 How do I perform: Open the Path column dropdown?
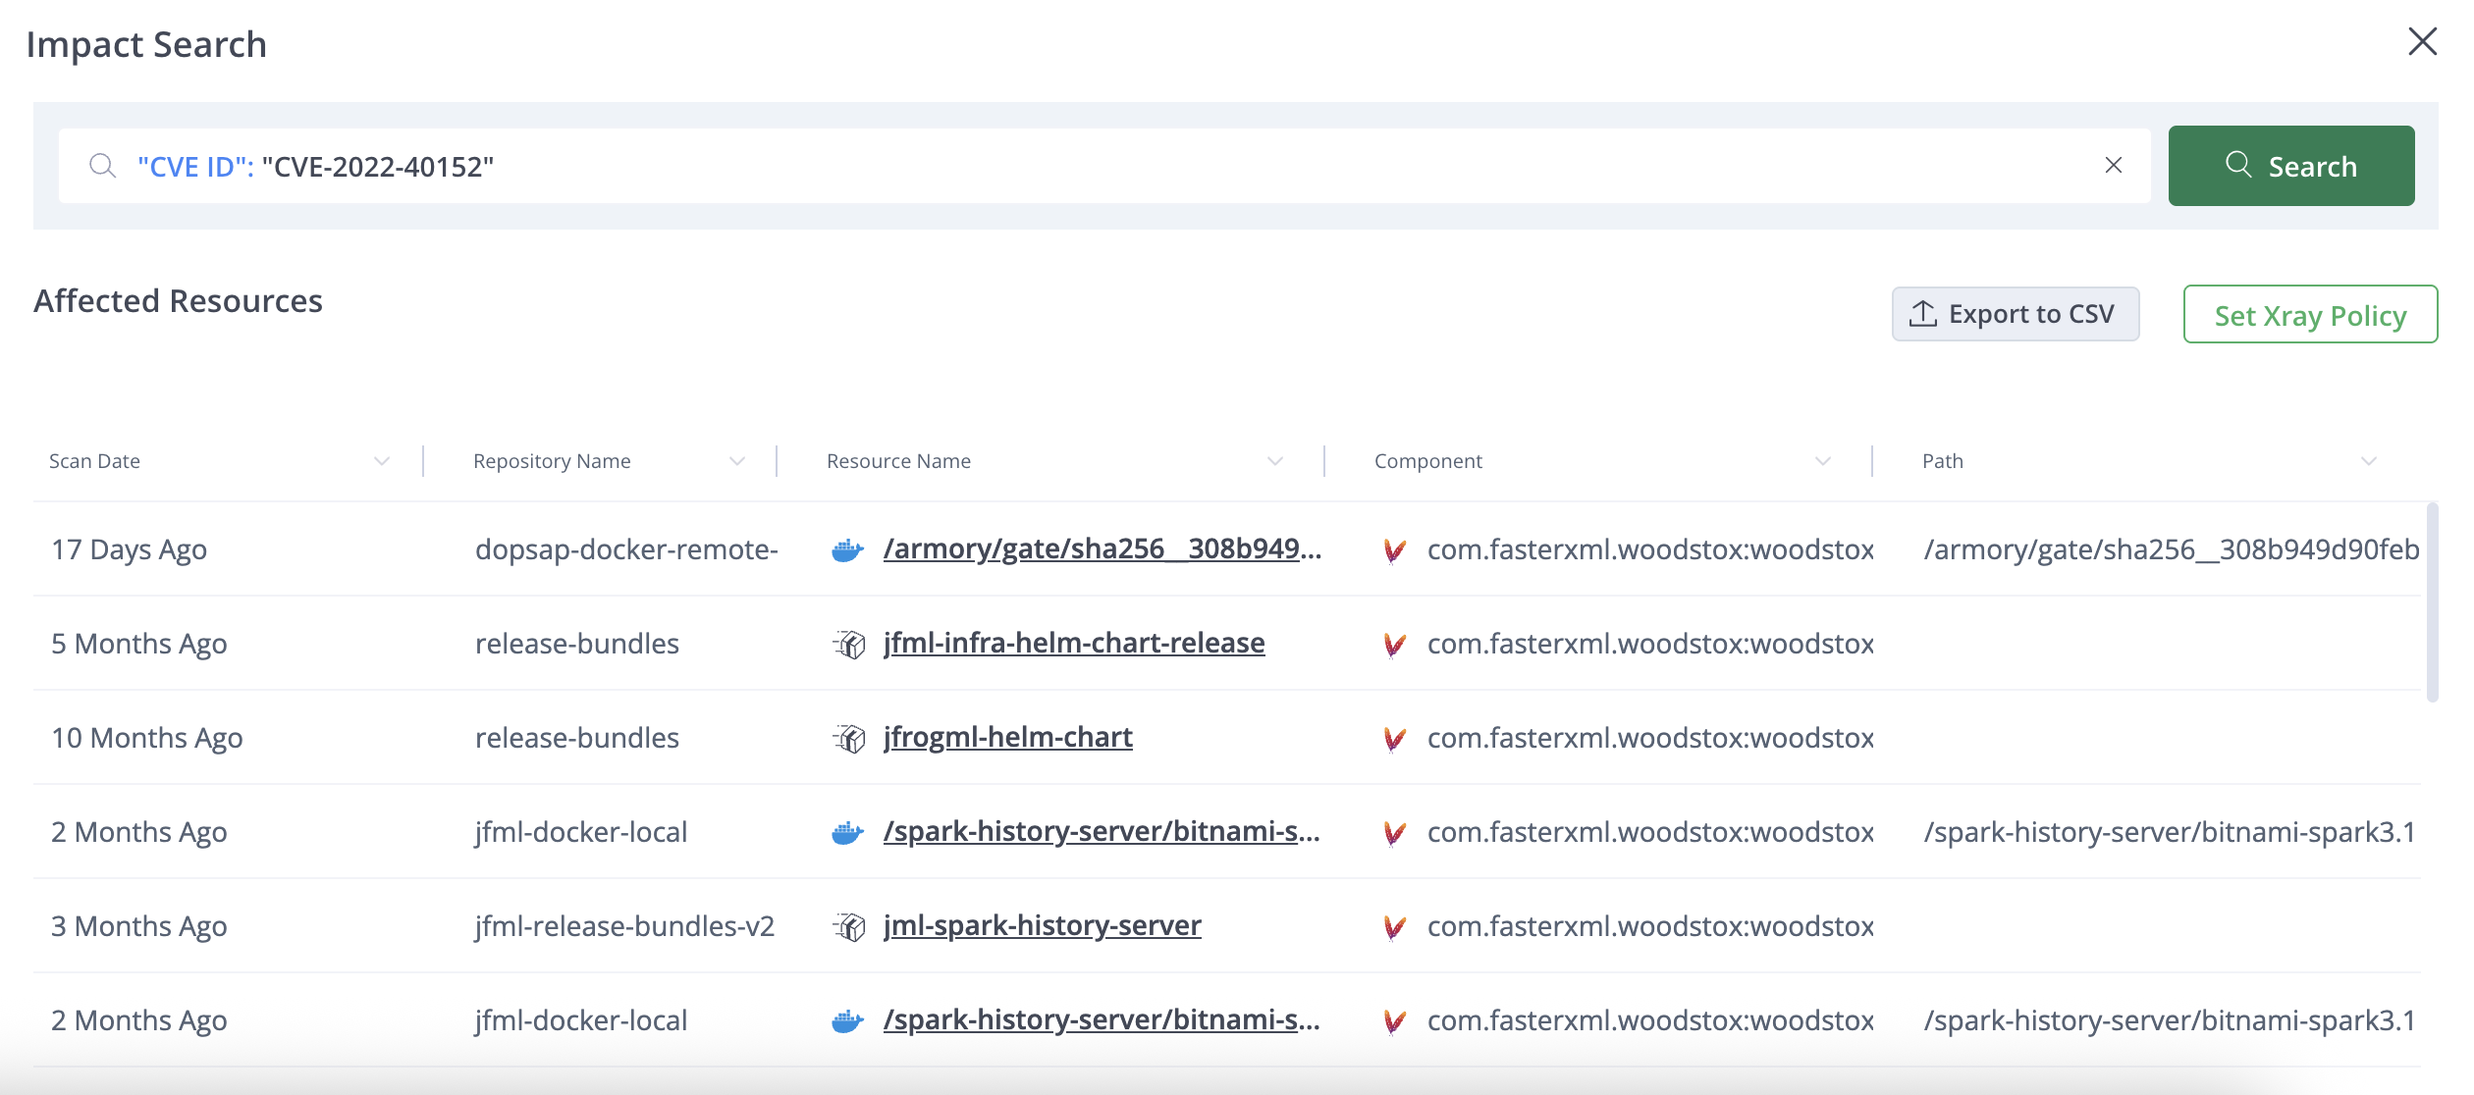coord(2368,461)
